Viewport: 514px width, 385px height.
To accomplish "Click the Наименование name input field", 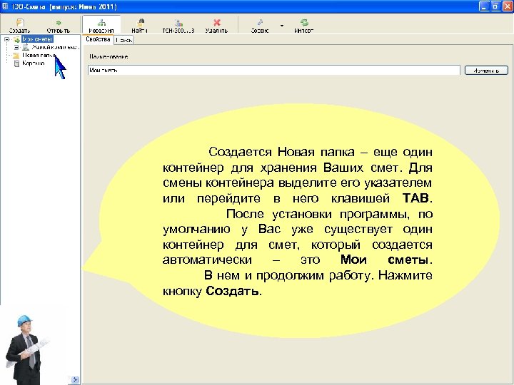I will point(273,71).
